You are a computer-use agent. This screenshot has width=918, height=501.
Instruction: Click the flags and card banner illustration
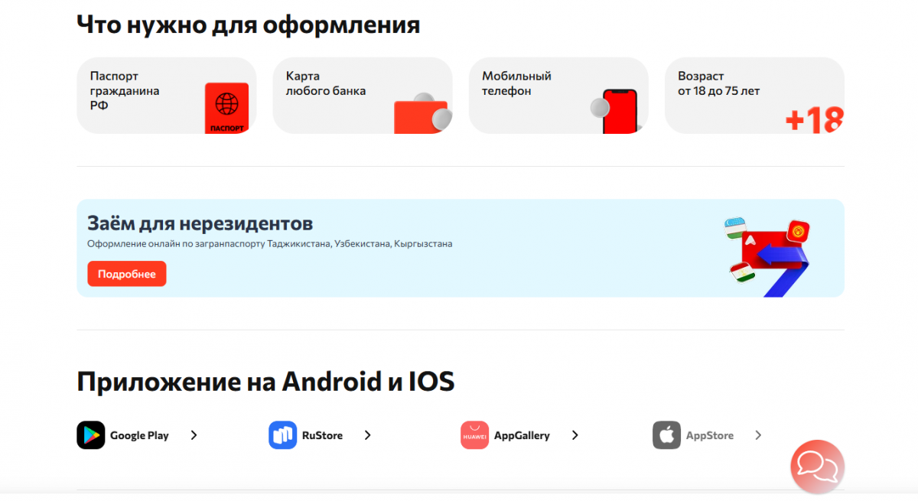767,256
